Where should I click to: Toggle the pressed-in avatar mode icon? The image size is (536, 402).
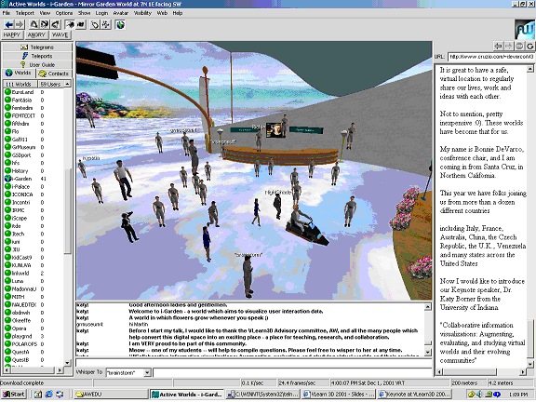pyautogui.click(x=70, y=24)
